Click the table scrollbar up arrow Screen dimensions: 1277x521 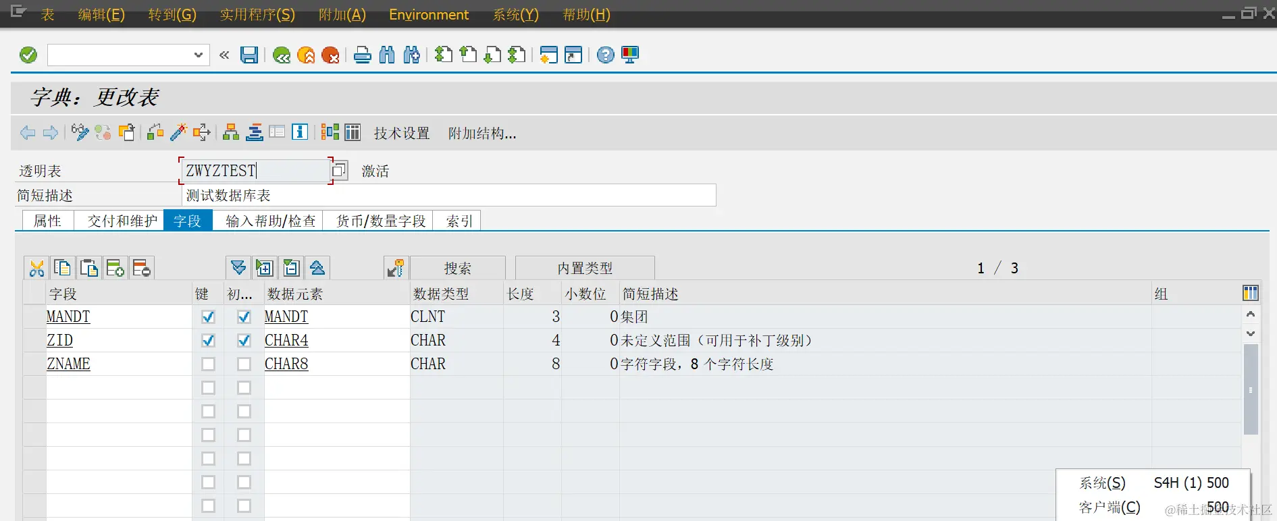[1251, 314]
